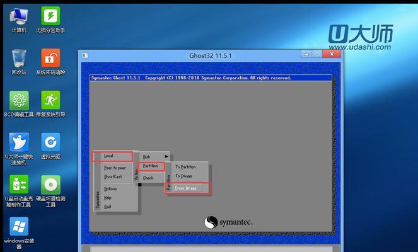418x252 pixels.
Task: Launch the 硬盘坏道检测工具 disc icon
Action: 50,185
